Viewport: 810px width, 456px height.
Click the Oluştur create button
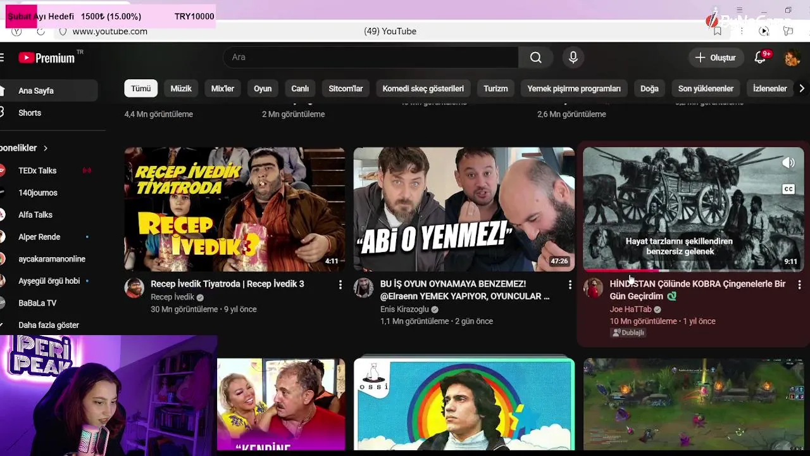716,58
